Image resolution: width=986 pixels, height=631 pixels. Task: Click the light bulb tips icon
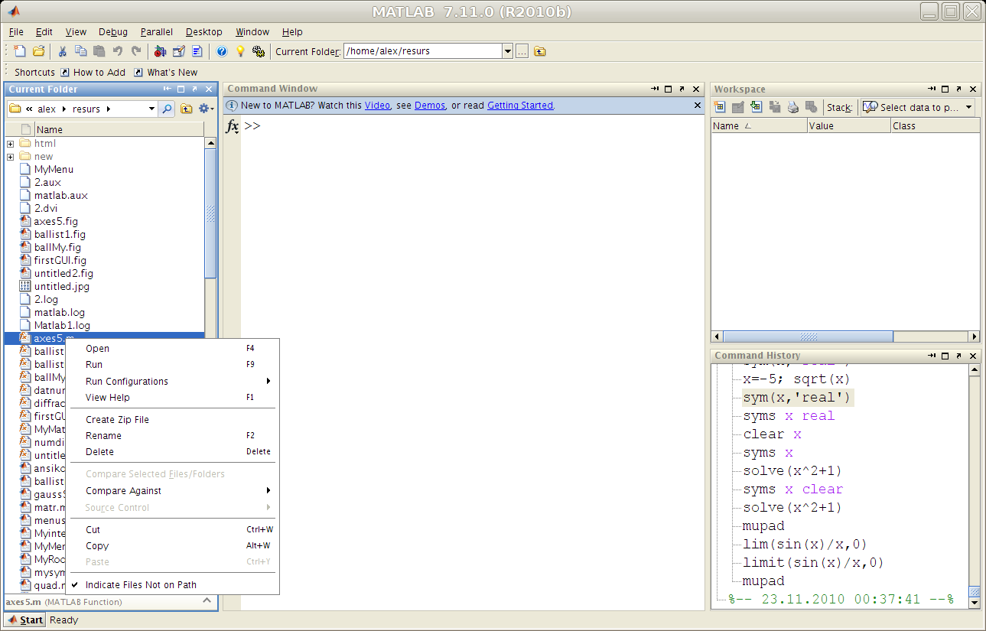point(240,51)
